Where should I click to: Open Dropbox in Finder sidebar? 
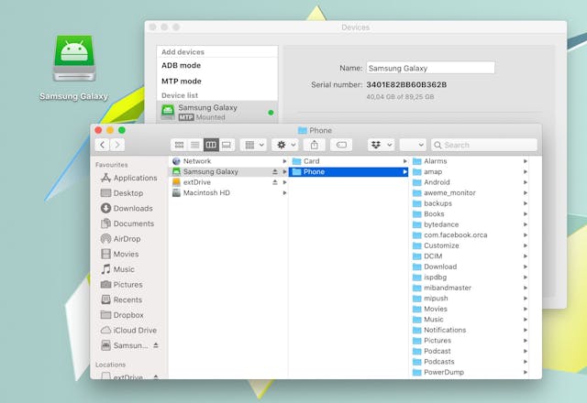(x=122, y=315)
